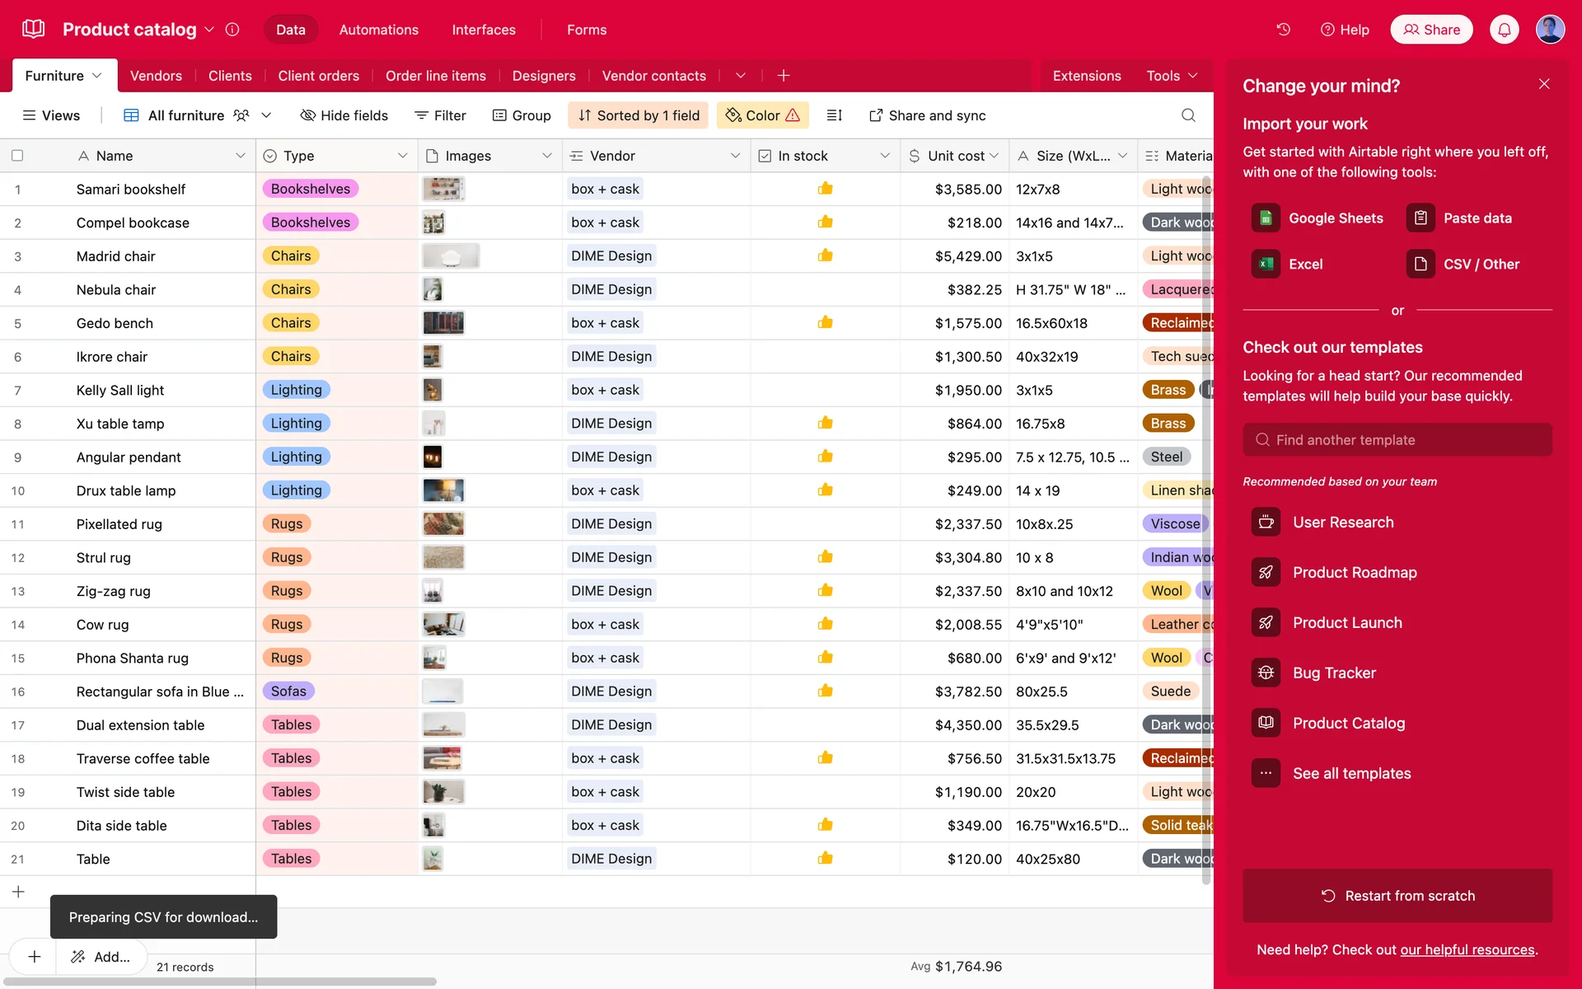This screenshot has width=1582, height=989.
Task: Choose Google Sheets import option
Action: (x=1318, y=218)
